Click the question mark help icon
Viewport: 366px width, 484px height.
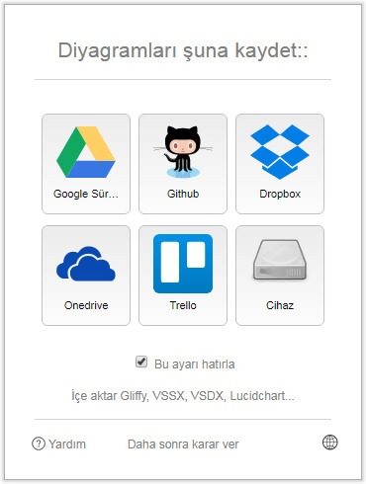(39, 444)
